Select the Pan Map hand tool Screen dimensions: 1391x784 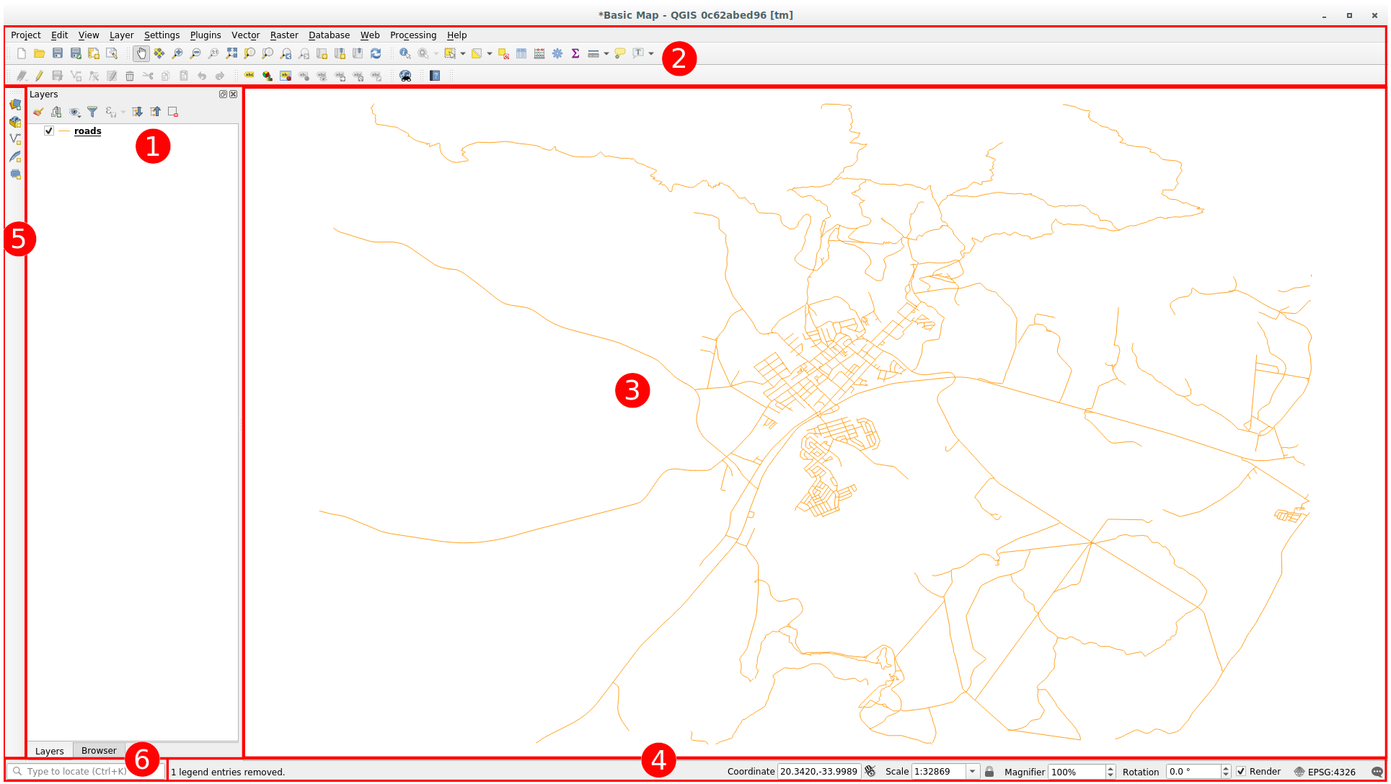point(141,53)
